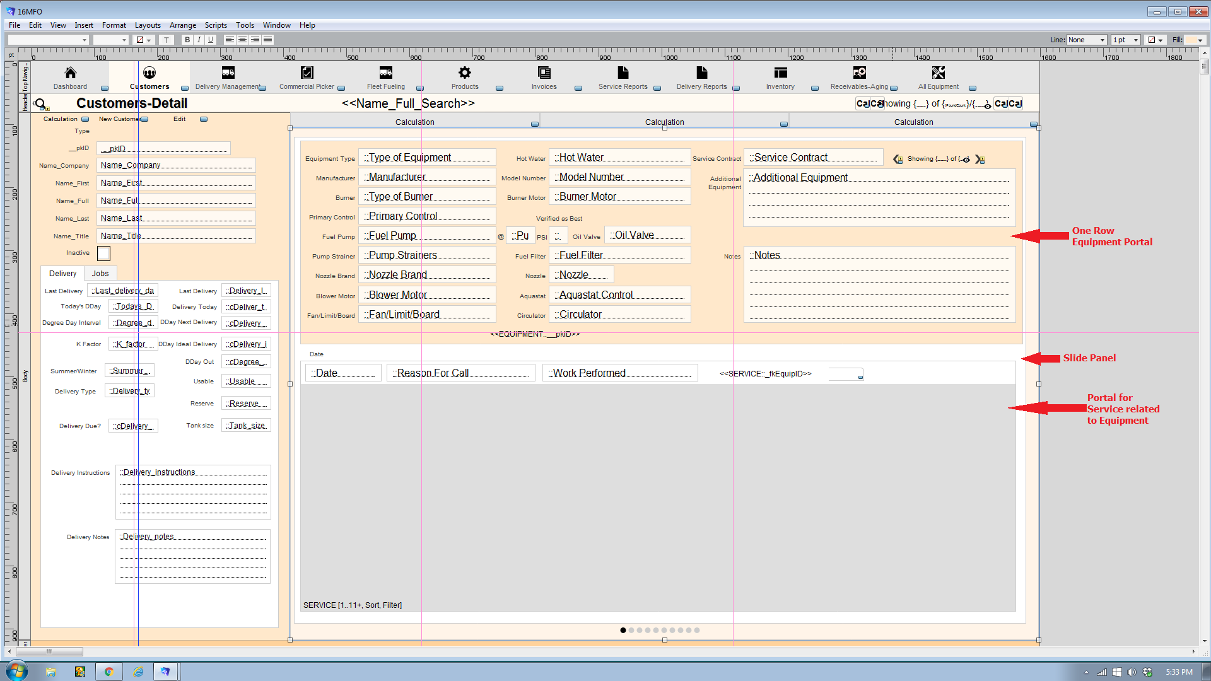Click the Products gear icon
The height and width of the screenshot is (681, 1211).
click(465, 73)
